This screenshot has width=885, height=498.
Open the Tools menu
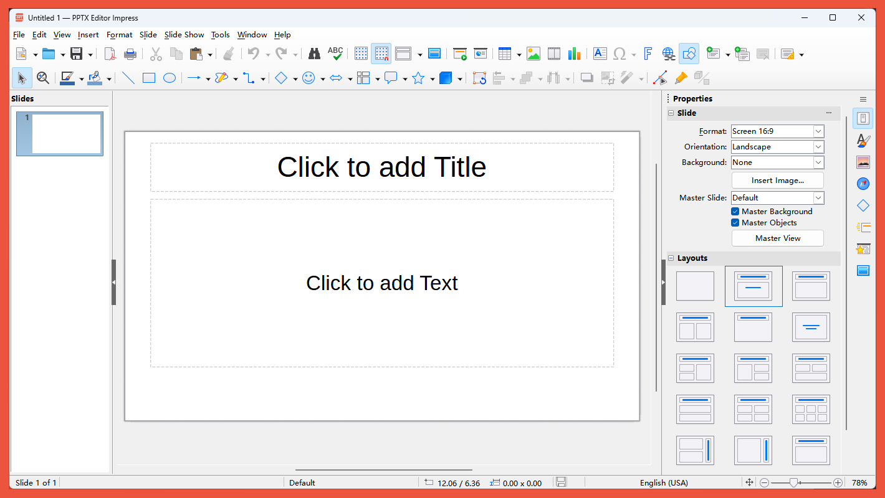click(221, 35)
